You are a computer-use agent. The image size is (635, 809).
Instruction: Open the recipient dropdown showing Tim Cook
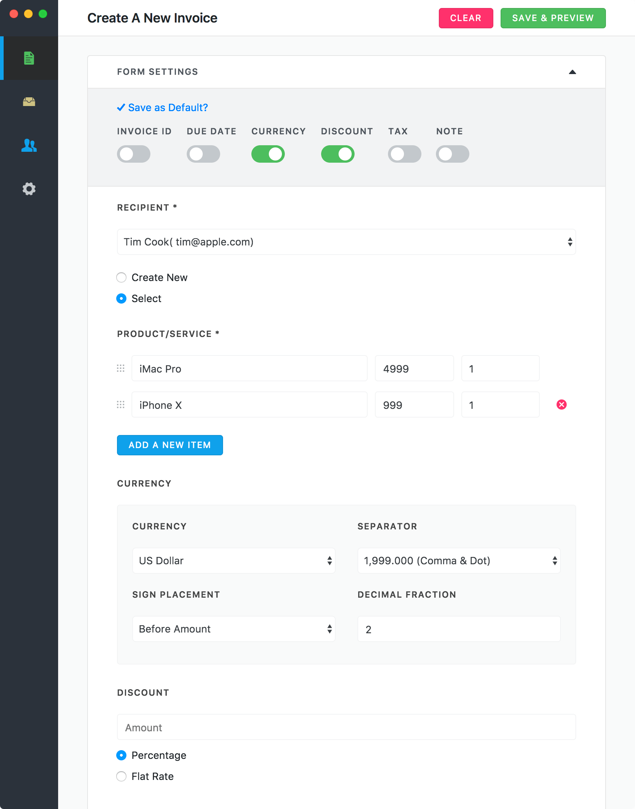click(x=346, y=242)
